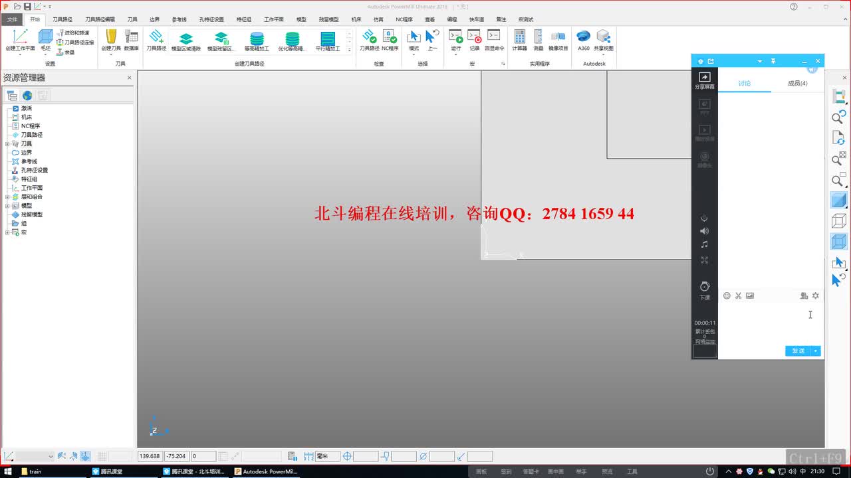851x478 pixels.
Task: Click the music note icon
Action: [x=705, y=244]
